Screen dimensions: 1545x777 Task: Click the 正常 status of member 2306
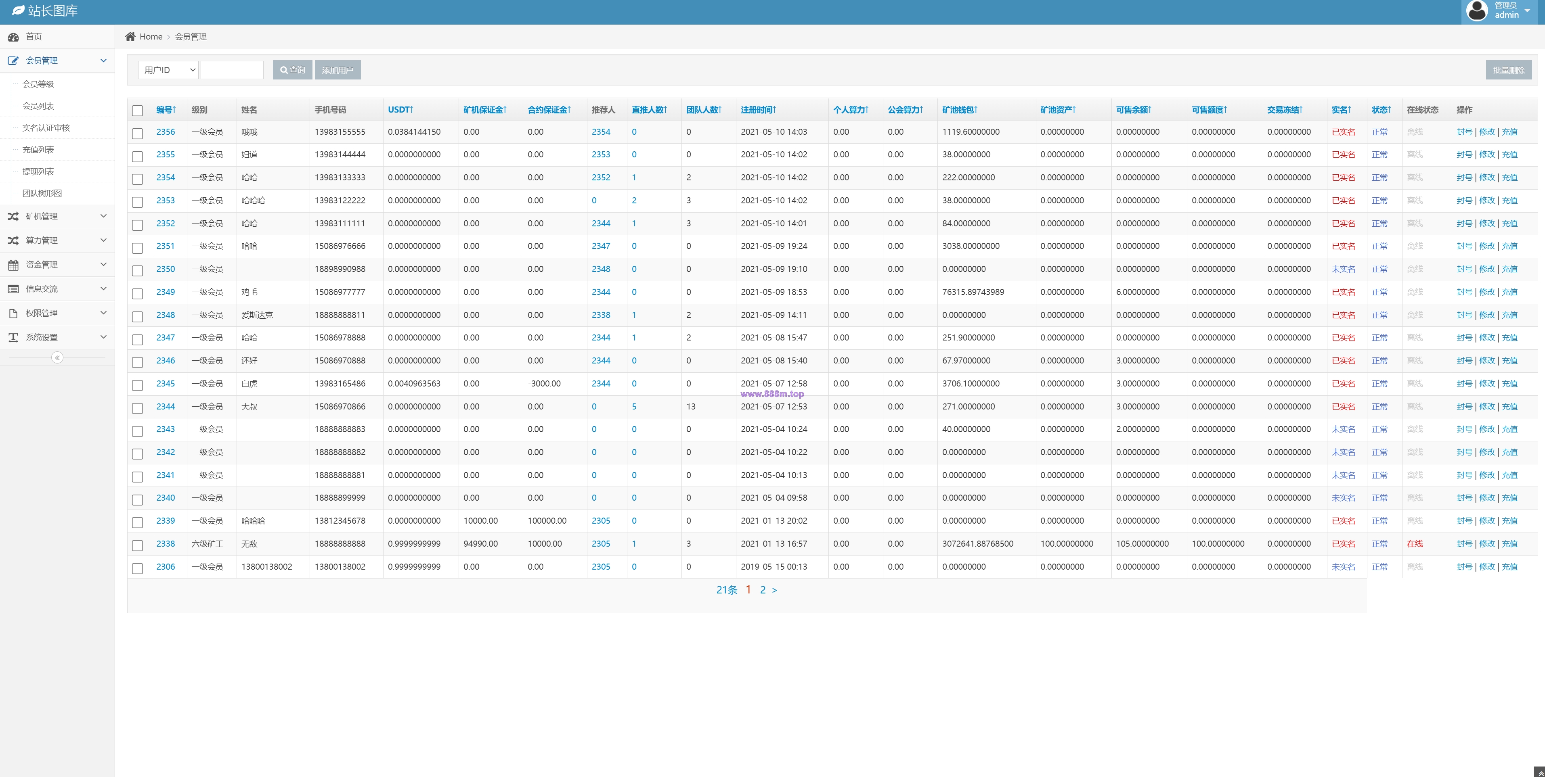[1379, 566]
